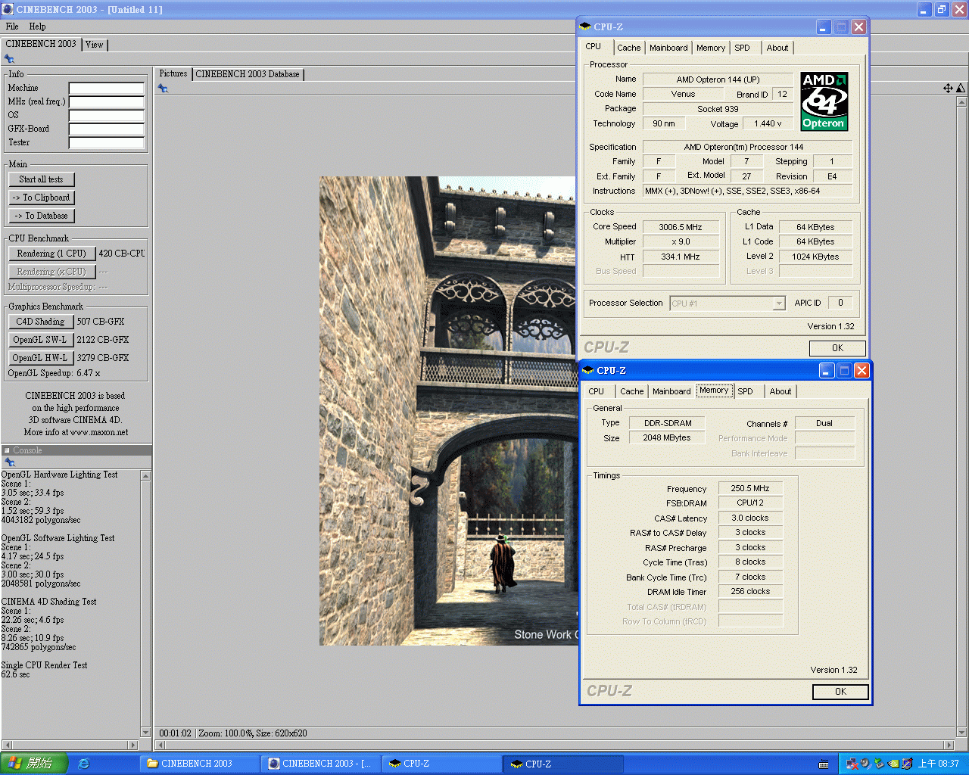This screenshot has width=969, height=775.
Task: Click the 420 CB-CPU rendering score
Action: coord(121,254)
